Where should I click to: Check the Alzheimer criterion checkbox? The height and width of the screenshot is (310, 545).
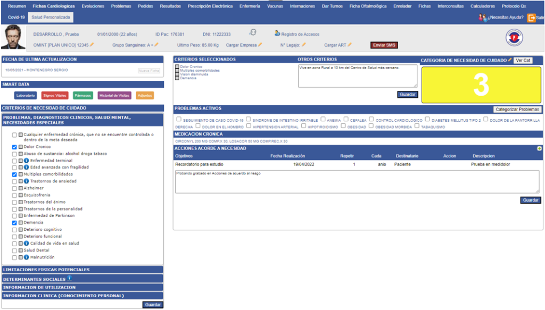pyautogui.click(x=15, y=188)
